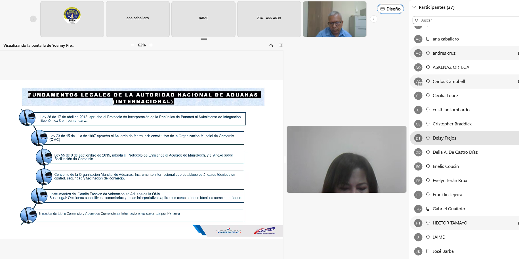Click the JAIME video tile
Viewport: 519px width, 259px height.
[203, 19]
